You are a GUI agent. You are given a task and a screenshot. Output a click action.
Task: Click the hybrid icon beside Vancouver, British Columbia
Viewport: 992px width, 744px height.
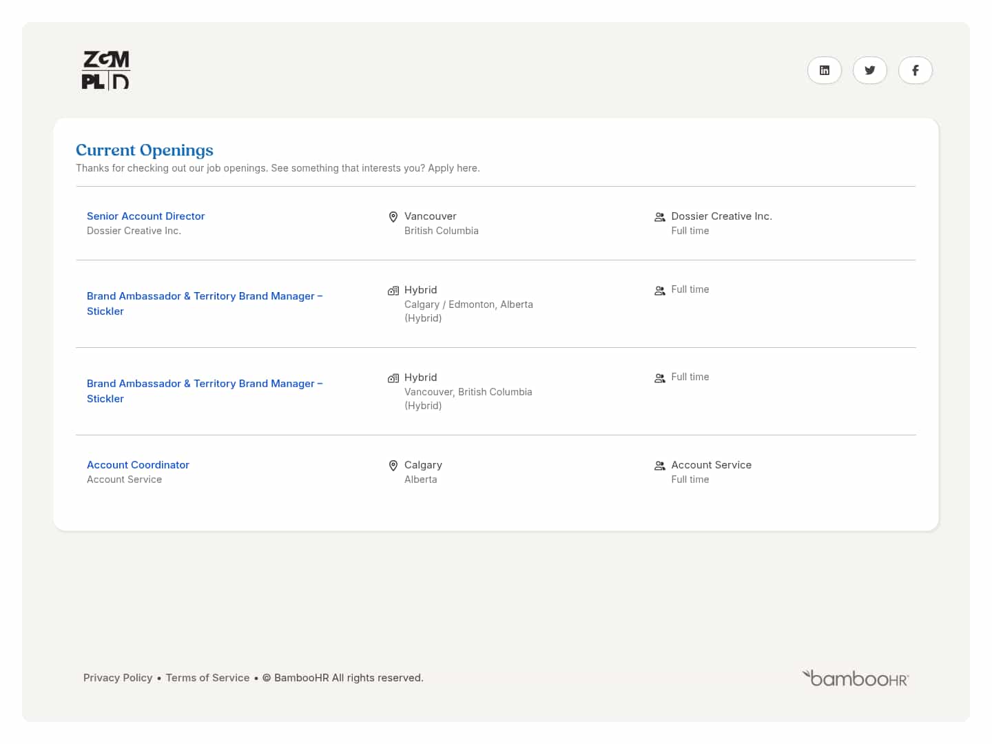click(x=393, y=378)
